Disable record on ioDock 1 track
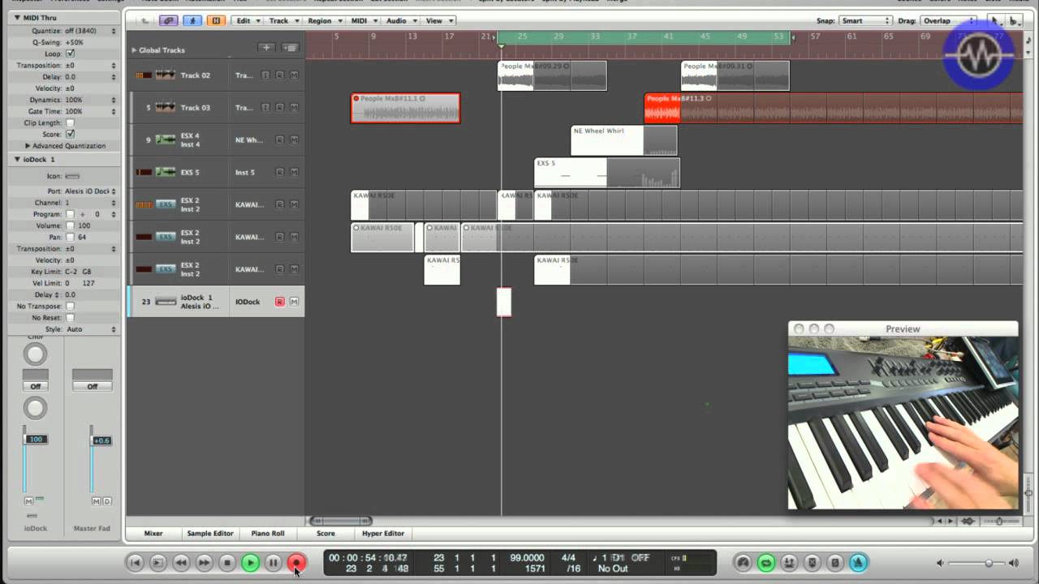1039x584 pixels. point(279,302)
